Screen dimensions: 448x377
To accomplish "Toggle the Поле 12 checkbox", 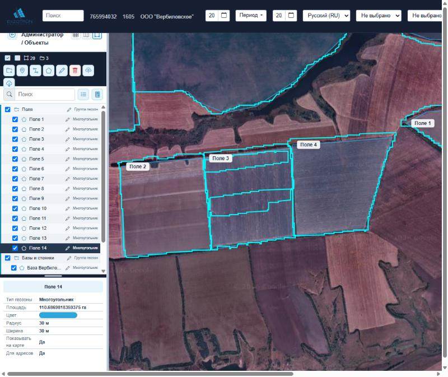I will click(15, 229).
